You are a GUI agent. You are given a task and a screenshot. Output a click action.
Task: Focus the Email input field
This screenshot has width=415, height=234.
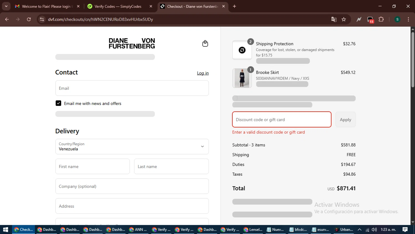132,88
